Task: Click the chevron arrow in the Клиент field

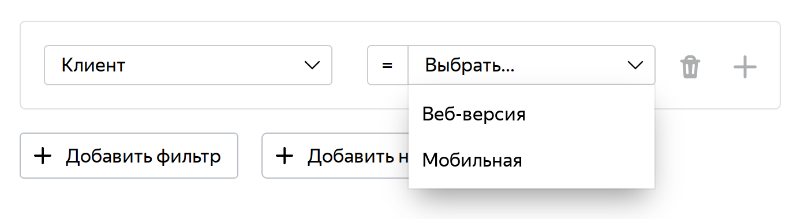Action: (x=312, y=65)
